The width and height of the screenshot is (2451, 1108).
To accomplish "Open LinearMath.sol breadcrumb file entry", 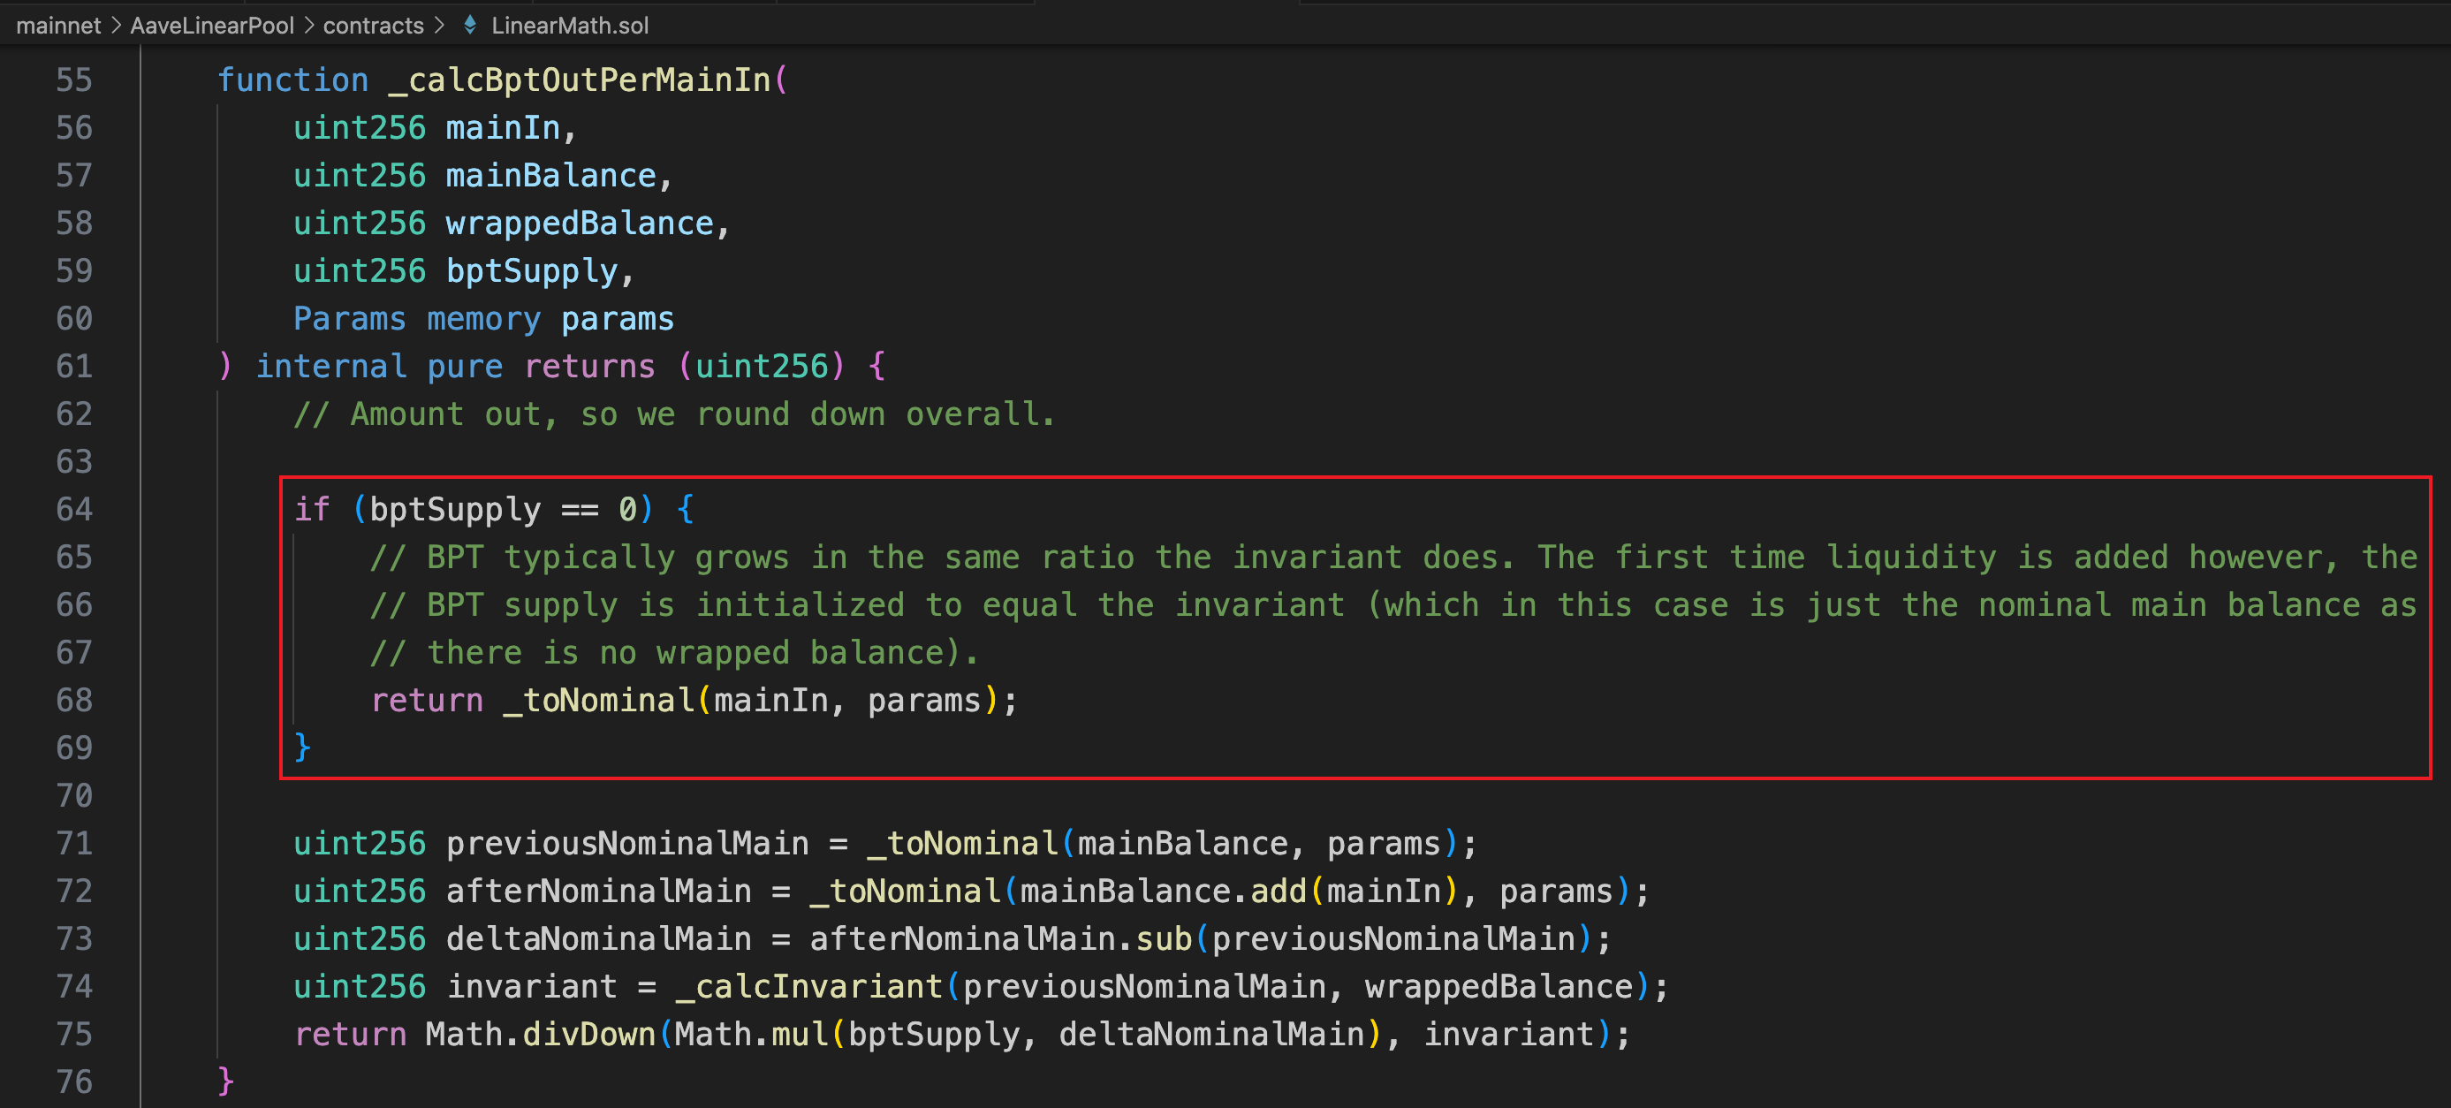I will coord(569,26).
